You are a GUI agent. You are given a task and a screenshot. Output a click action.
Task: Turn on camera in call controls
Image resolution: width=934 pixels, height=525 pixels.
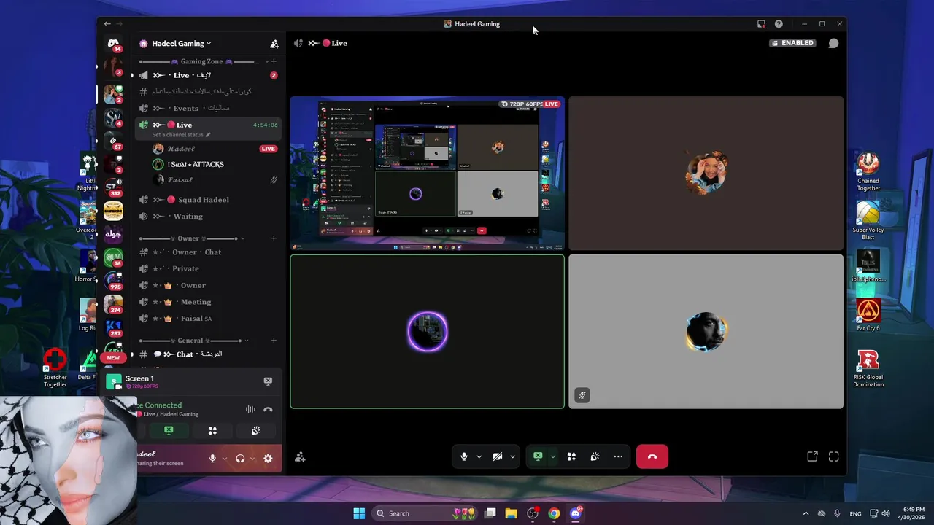click(x=497, y=456)
